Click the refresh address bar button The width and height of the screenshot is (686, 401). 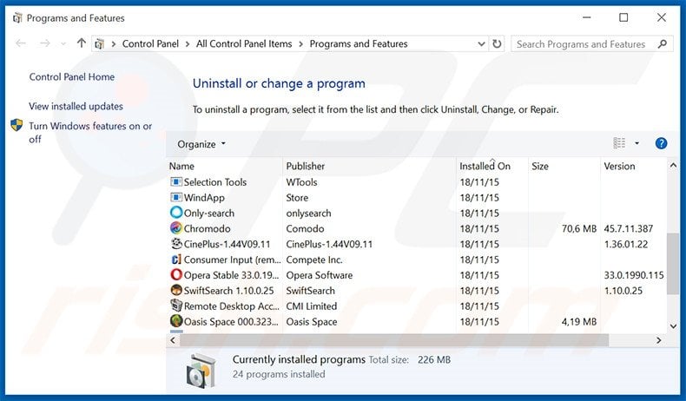(497, 43)
